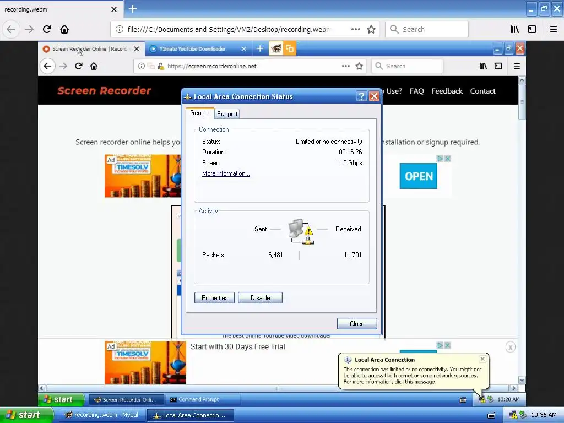Click the page vertical scrollbar up arrow
This screenshot has width=564, height=423.
522,80
